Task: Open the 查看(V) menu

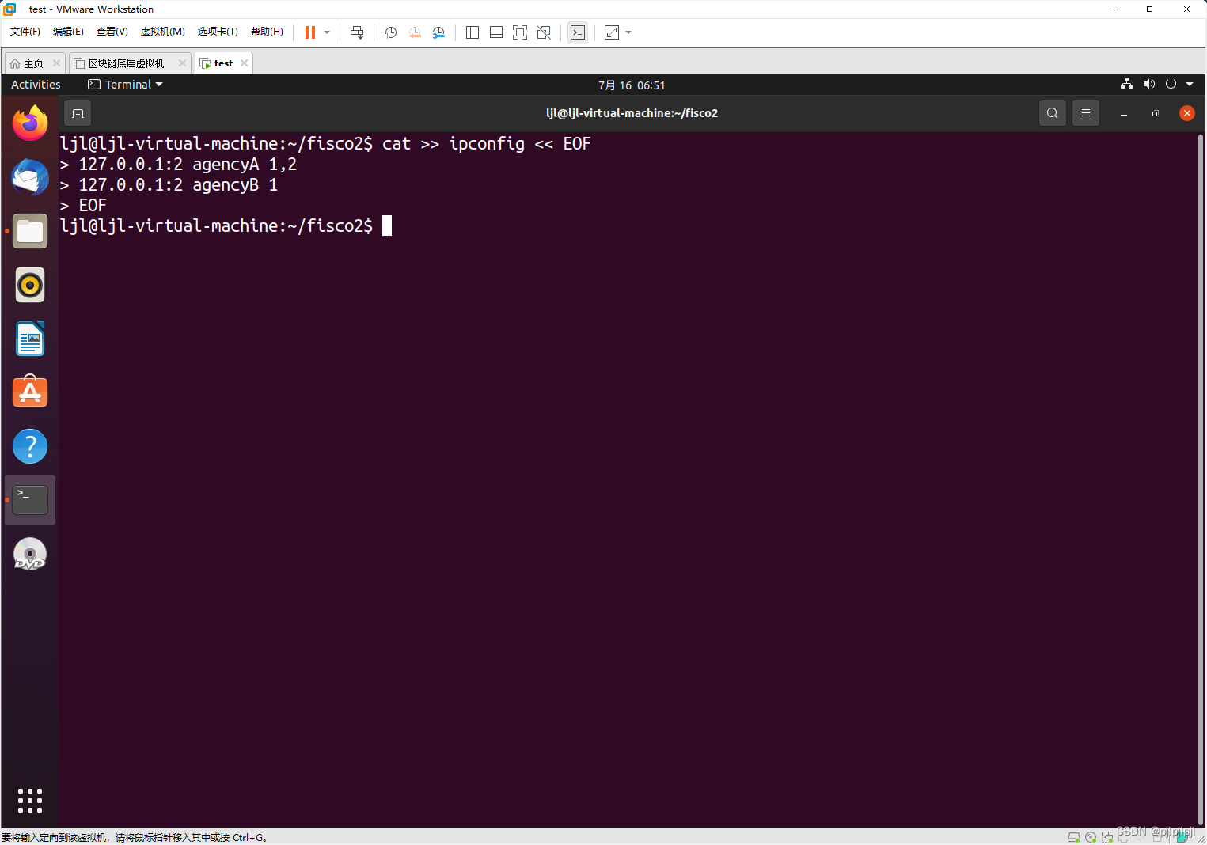Action: point(112,32)
